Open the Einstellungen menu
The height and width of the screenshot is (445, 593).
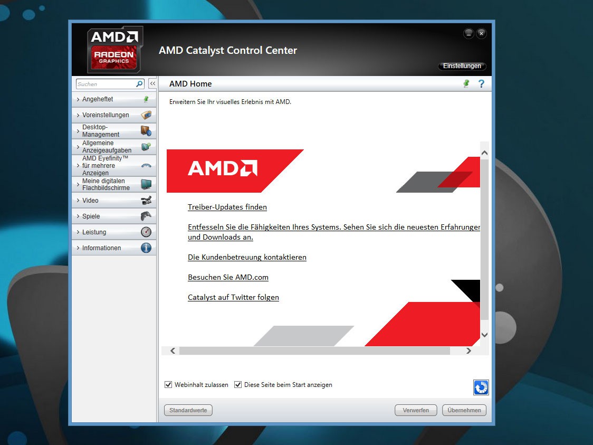tap(462, 66)
